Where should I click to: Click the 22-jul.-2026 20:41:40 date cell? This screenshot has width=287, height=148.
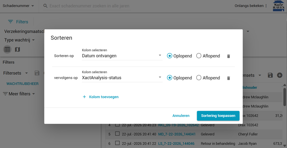pyautogui.click(x=139, y=134)
